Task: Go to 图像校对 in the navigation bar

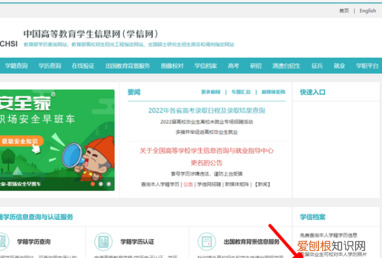Action: 172,66
